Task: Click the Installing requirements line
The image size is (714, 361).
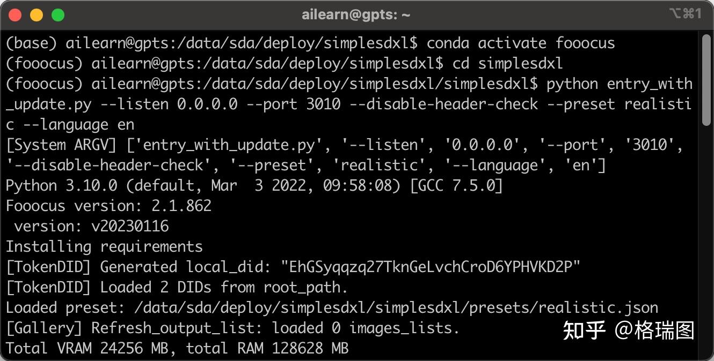Action: click(104, 246)
